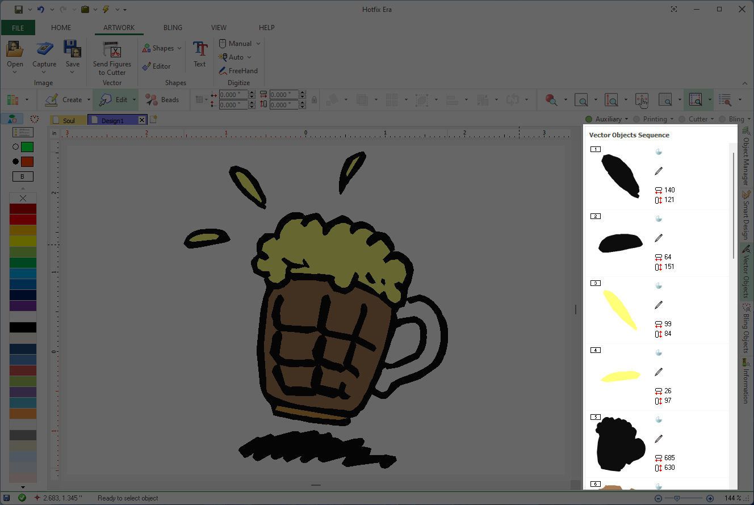The height and width of the screenshot is (505, 754).
Task: Switch to the VIEW ribbon tab
Action: click(219, 28)
